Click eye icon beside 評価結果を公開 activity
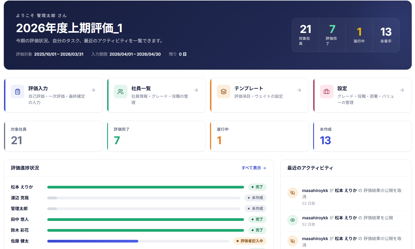The height and width of the screenshot is (249, 415). pyautogui.click(x=293, y=220)
